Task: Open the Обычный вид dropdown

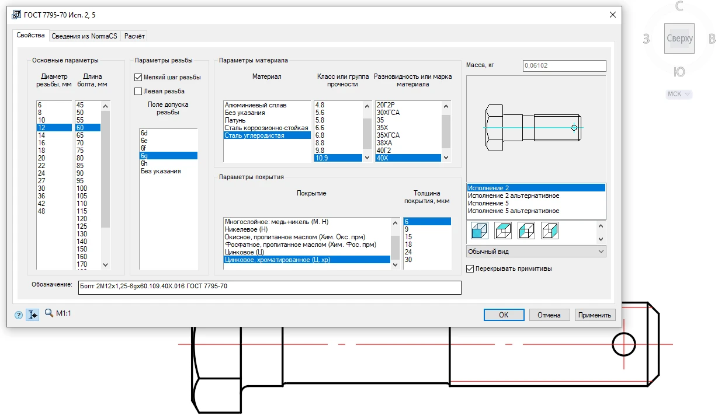Action: point(536,252)
